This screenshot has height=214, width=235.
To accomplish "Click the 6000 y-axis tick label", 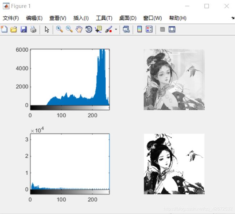I will pyautogui.click(x=22, y=50).
